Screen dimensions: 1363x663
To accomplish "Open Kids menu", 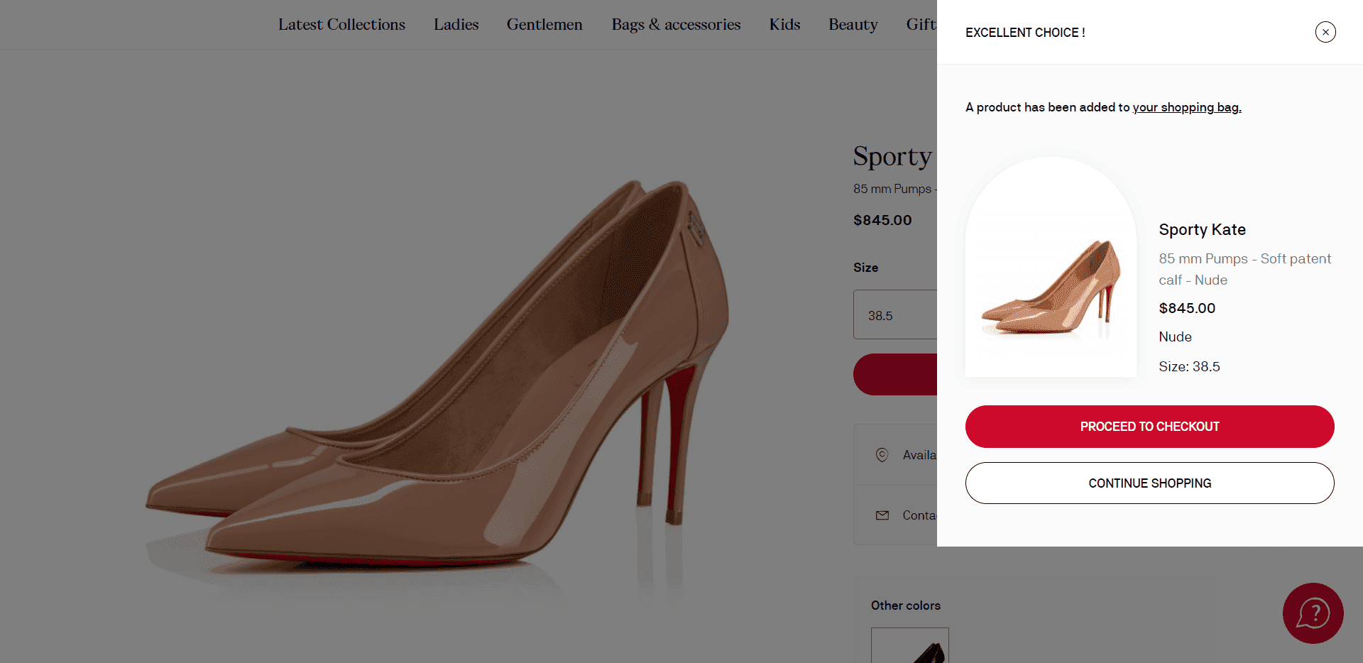I will tap(784, 25).
